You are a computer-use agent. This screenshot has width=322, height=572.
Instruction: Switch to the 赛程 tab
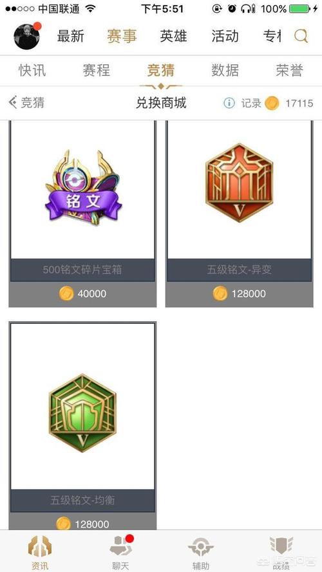pyautogui.click(x=97, y=70)
